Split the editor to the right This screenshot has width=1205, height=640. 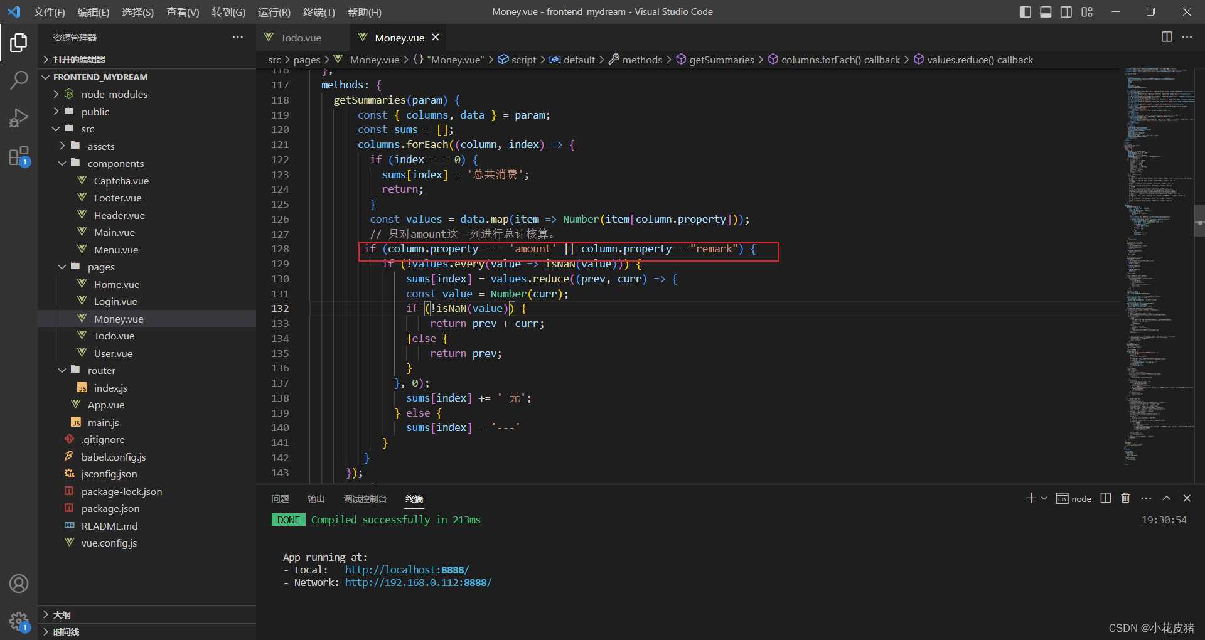[1167, 37]
